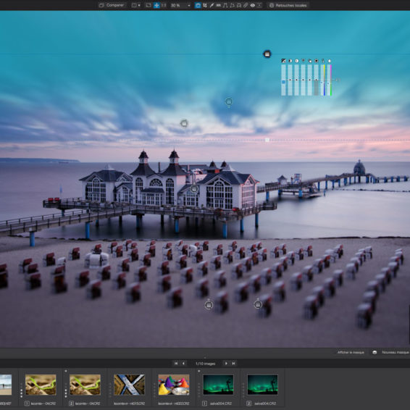The image size is (410, 410).
Task: Select the first perspective correction tool
Action: 225,5
